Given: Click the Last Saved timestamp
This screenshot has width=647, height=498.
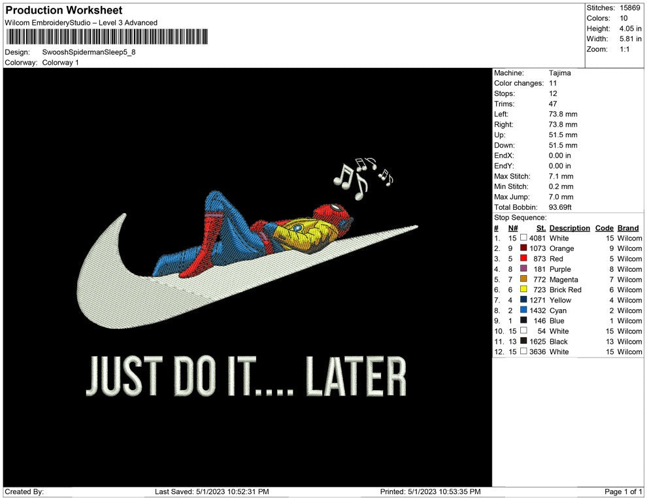Looking at the screenshot, I should 212,491.
